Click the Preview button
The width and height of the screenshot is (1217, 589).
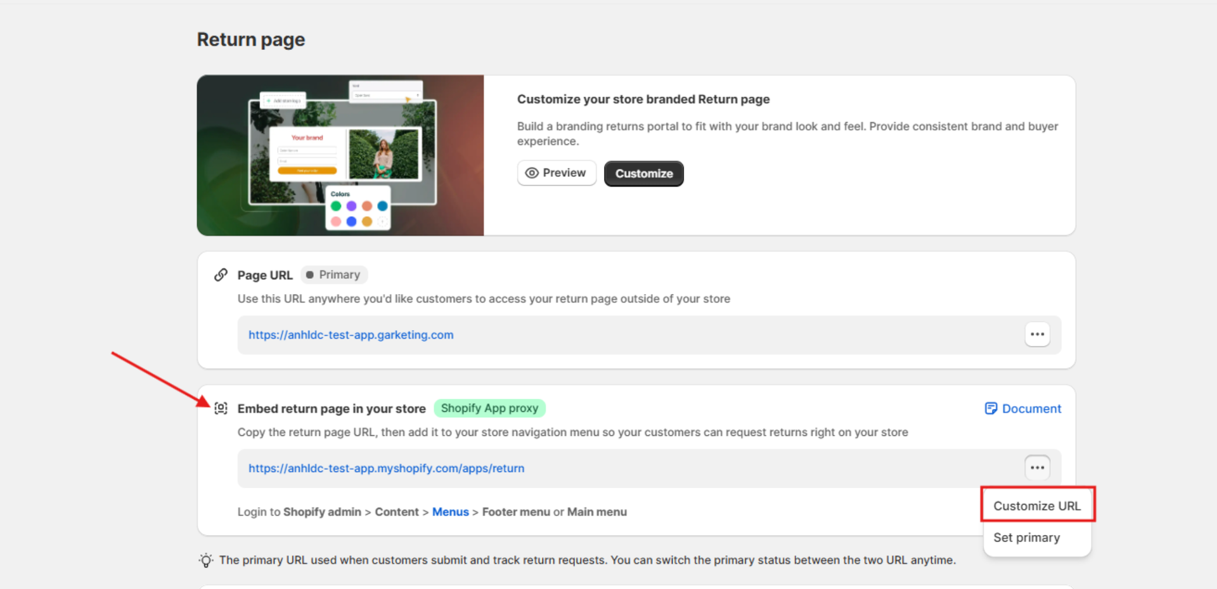tap(556, 172)
